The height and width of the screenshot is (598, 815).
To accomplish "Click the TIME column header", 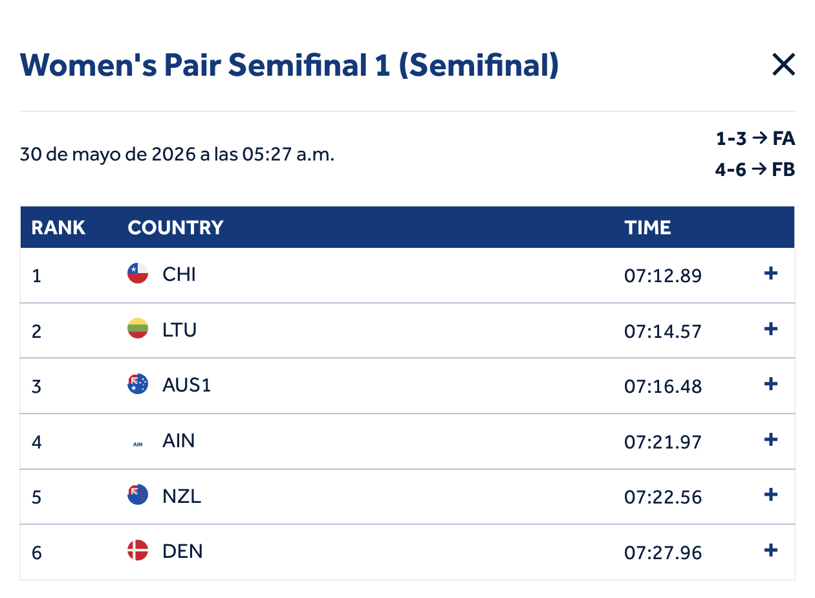I will (647, 228).
